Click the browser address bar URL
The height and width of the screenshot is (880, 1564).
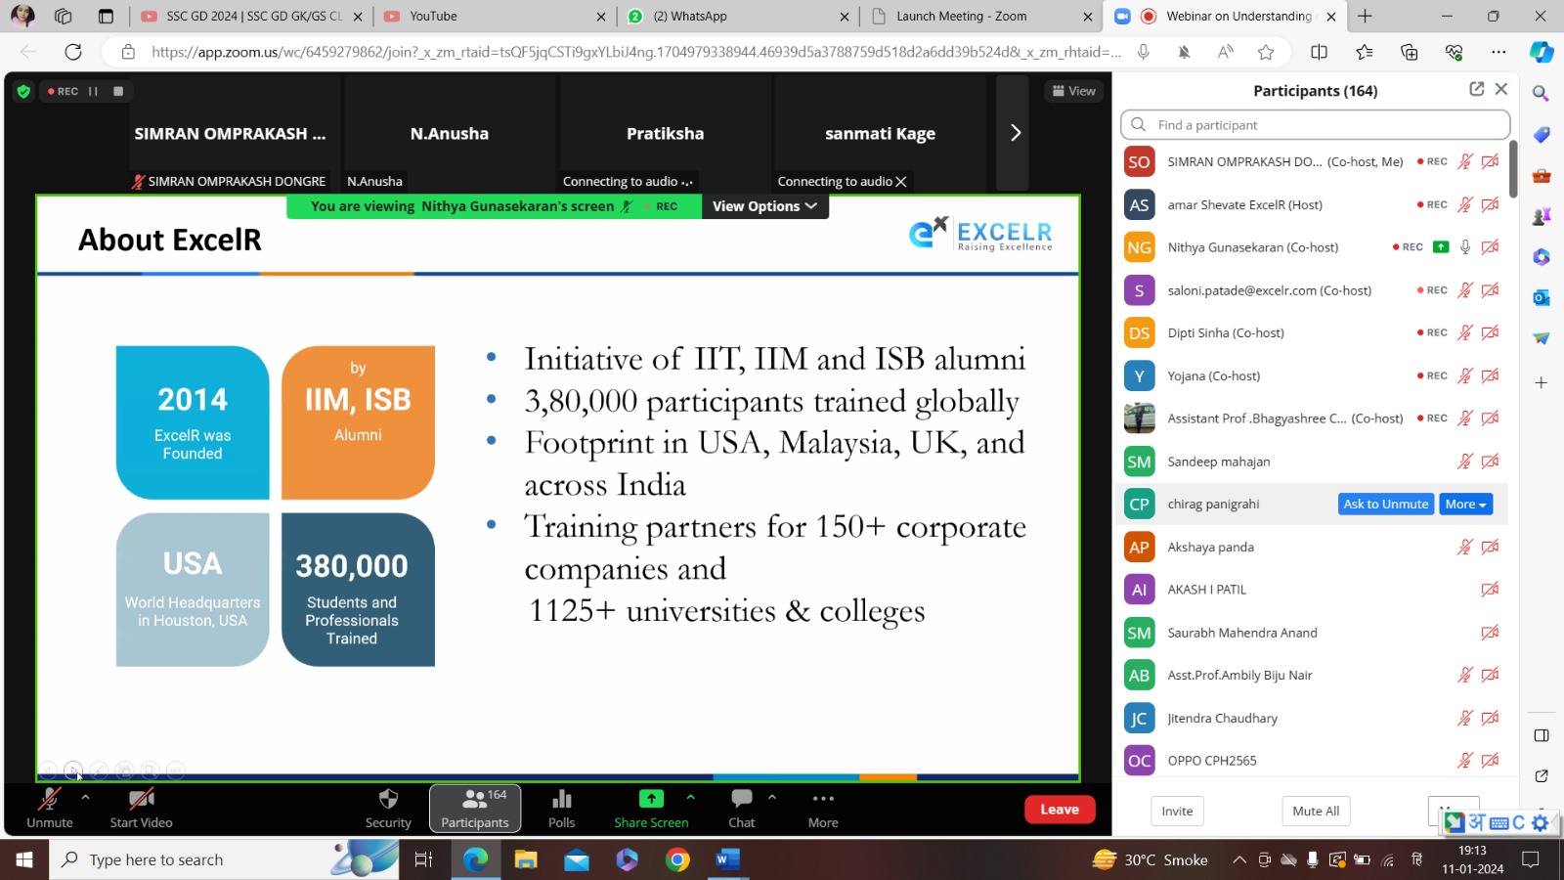point(635,52)
